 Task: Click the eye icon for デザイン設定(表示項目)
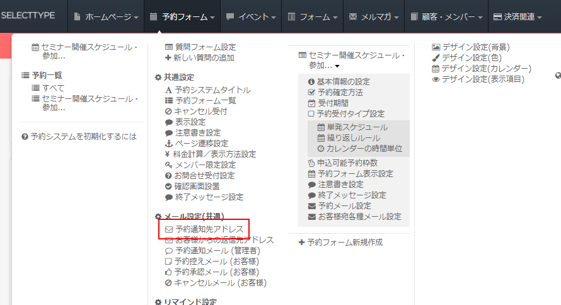pos(436,79)
